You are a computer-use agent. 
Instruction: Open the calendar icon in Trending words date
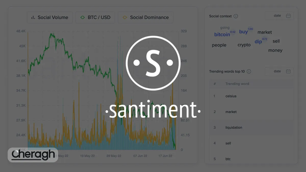coord(288,71)
